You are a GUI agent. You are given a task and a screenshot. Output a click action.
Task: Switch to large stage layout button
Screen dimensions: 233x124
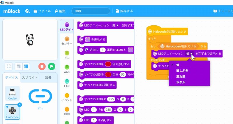(27, 66)
